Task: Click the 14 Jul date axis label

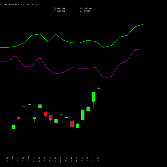Action: [x=93, y=159]
